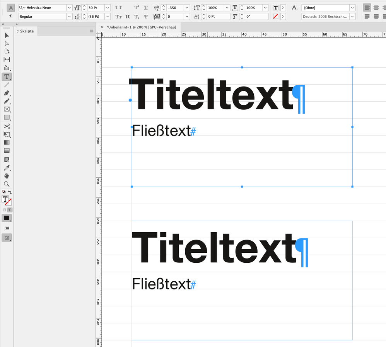386x347 pixels.
Task: Activate the Type tool in toolbox
Action: (7, 77)
